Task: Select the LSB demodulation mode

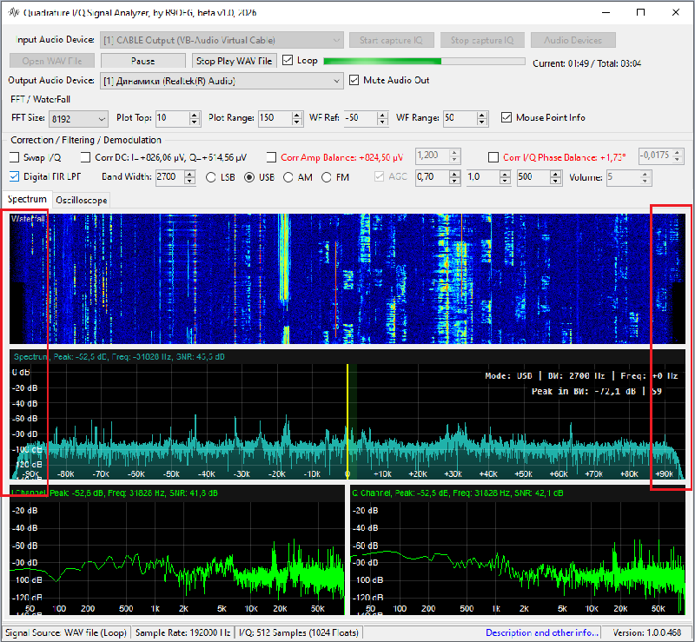Action: pyautogui.click(x=212, y=177)
